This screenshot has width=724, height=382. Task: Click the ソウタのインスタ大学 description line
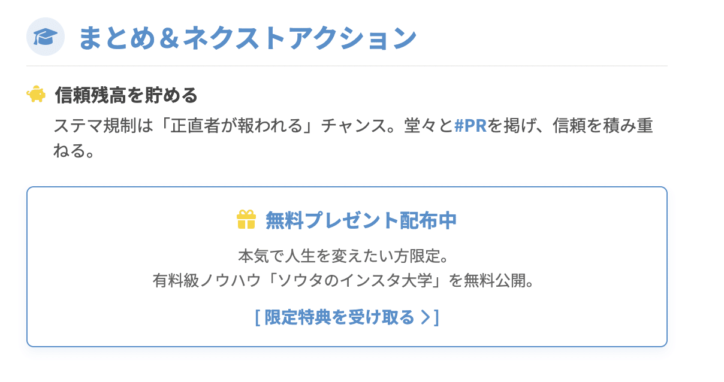(x=343, y=280)
